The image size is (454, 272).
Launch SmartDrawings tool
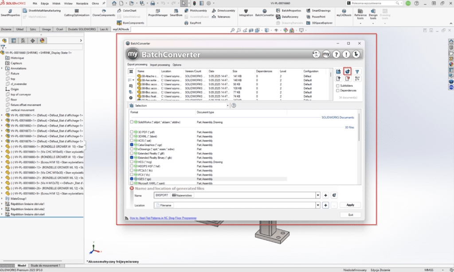tap(318, 11)
